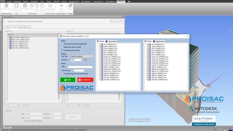The height and width of the screenshot is (131, 233).
Task: Toggle Composite Object Clashing in Clash Detective settings
Action: 23,121
